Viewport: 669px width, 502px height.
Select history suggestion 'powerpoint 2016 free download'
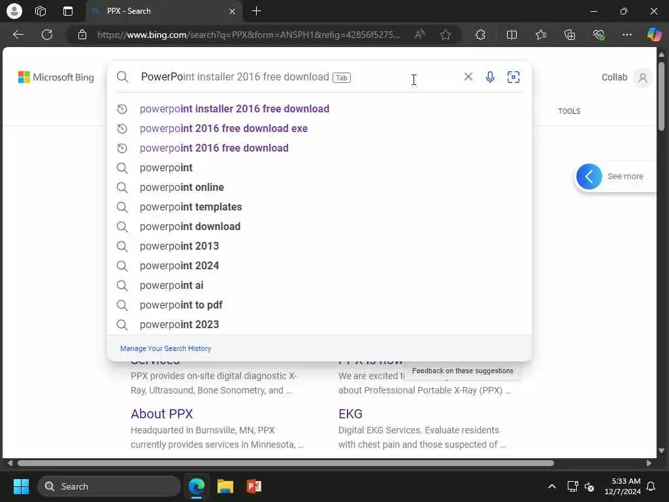[x=319, y=148]
